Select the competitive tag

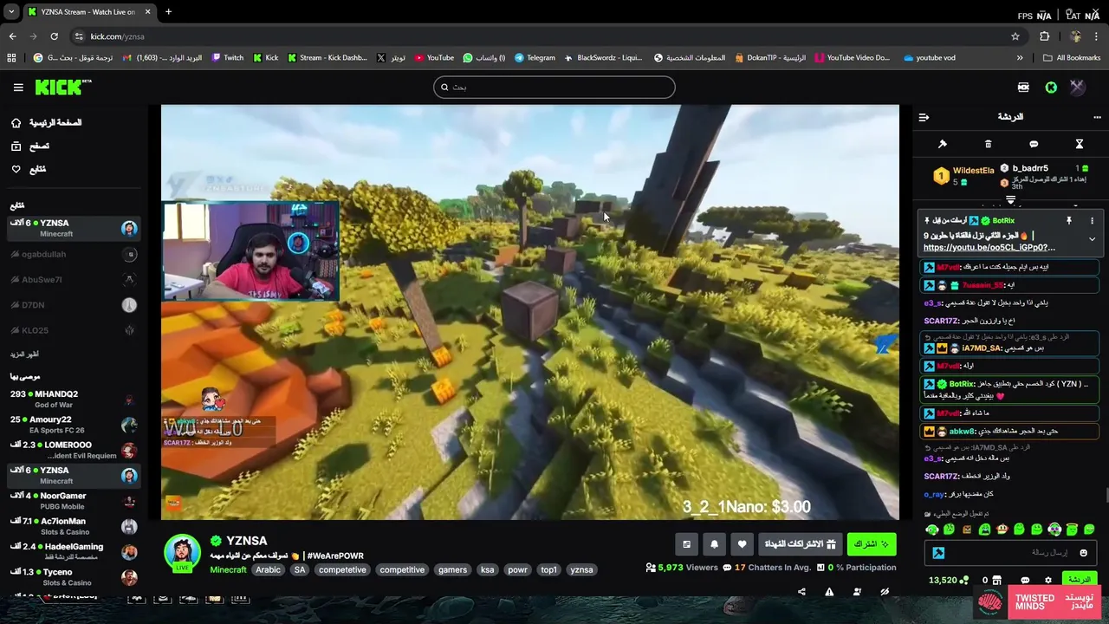point(402,570)
